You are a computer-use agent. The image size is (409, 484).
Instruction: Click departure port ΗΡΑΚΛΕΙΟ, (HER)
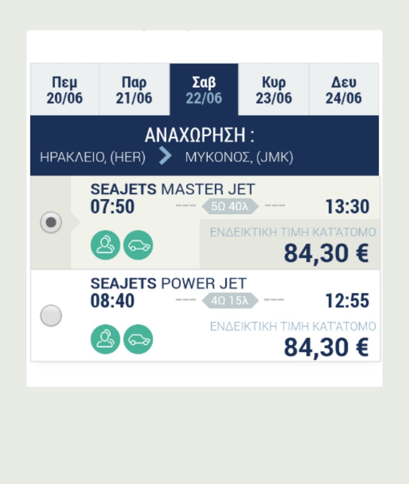pos(93,157)
